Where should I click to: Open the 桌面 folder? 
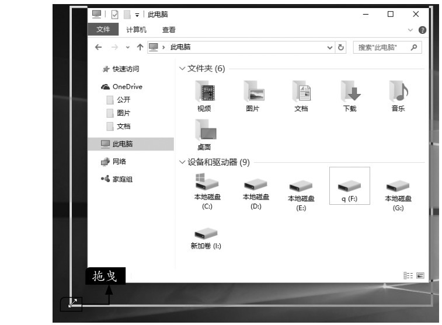[x=204, y=135]
